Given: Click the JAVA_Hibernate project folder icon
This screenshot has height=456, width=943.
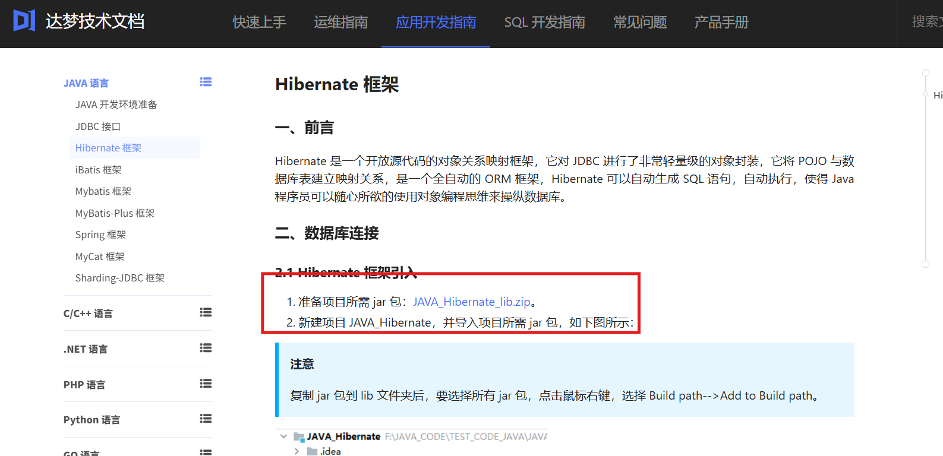Looking at the screenshot, I should pos(299,437).
